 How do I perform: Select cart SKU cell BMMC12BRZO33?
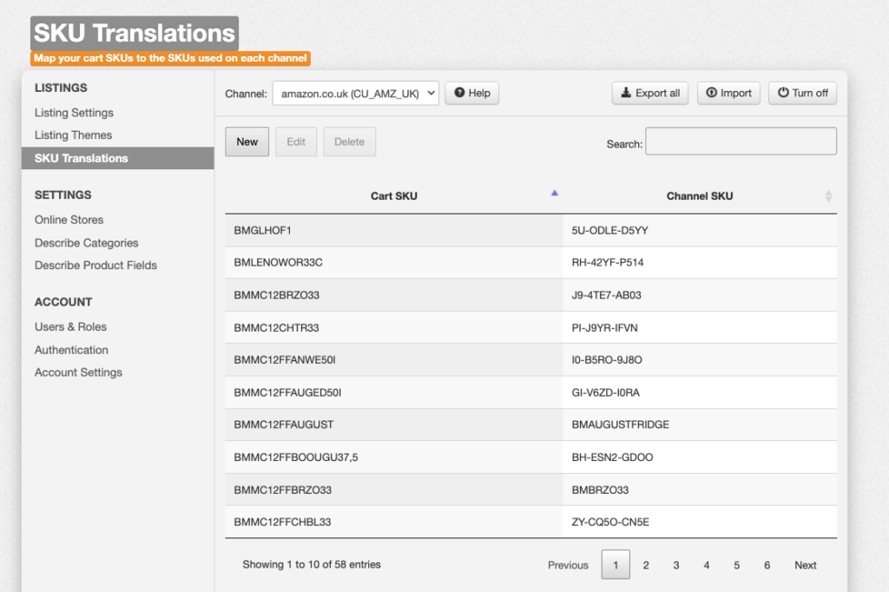coord(394,295)
